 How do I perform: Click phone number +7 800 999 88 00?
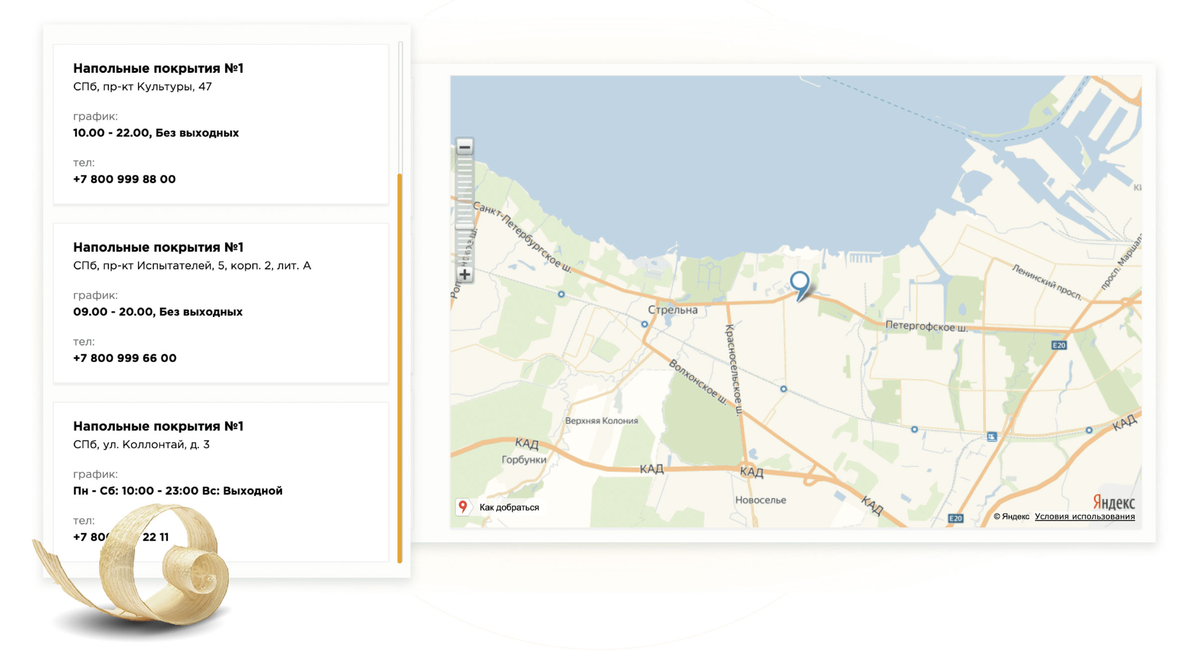coord(125,179)
